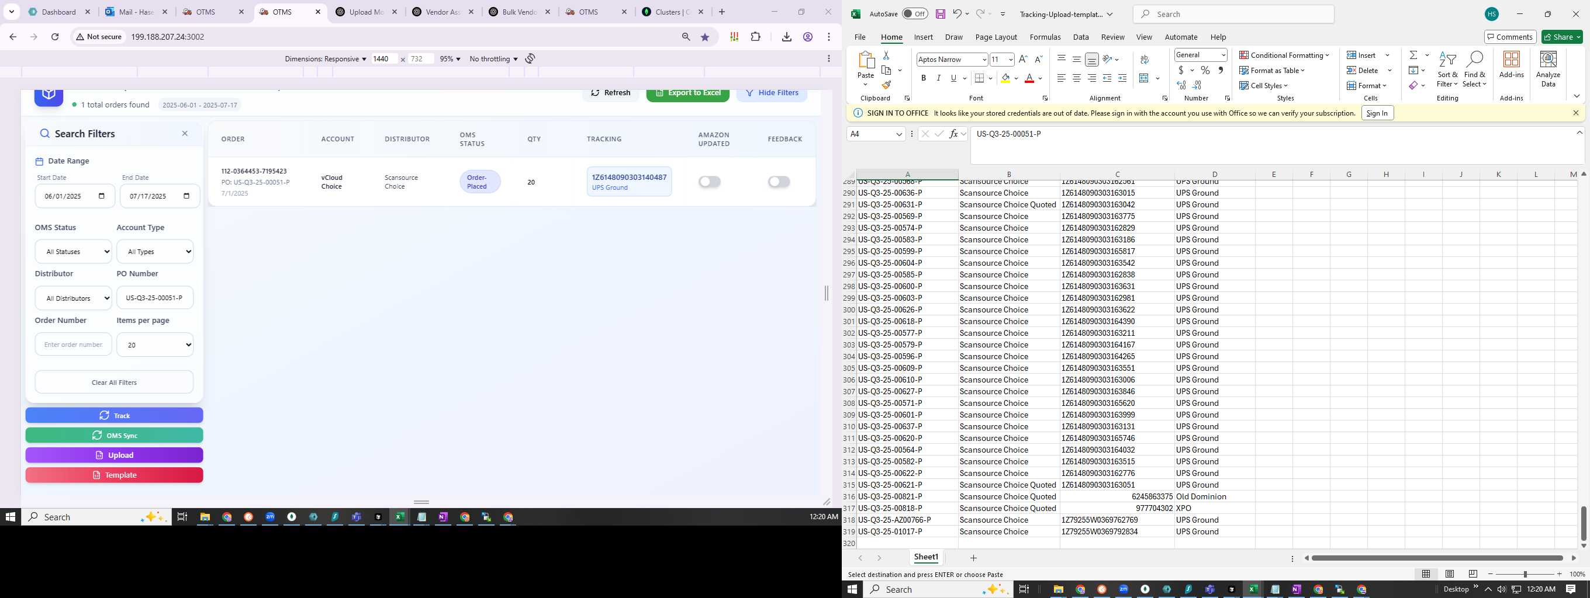Switch to Page Break Preview view
This screenshot has height=598, width=1590.
coord(1473,574)
